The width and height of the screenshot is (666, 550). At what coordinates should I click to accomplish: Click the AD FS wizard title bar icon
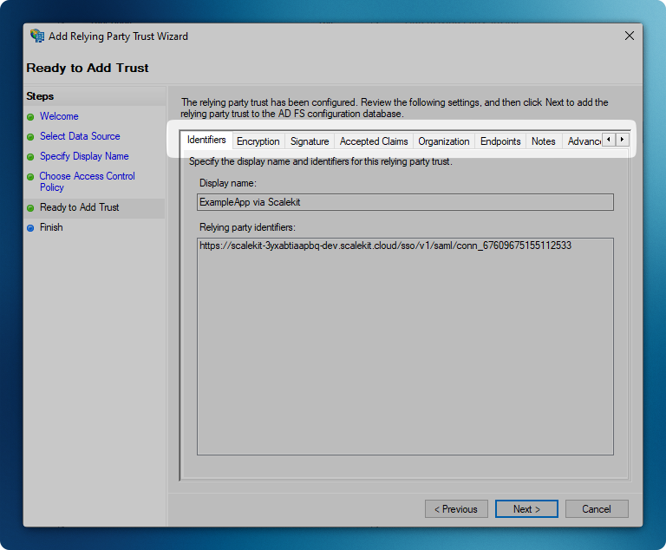coord(37,36)
